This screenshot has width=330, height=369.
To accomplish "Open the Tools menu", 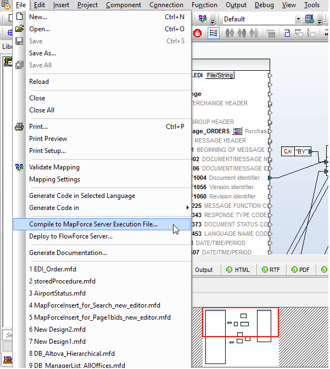I will tap(312, 5).
